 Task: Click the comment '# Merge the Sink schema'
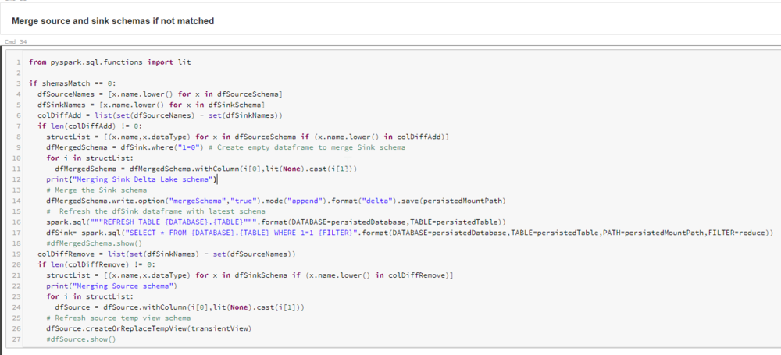(96, 190)
